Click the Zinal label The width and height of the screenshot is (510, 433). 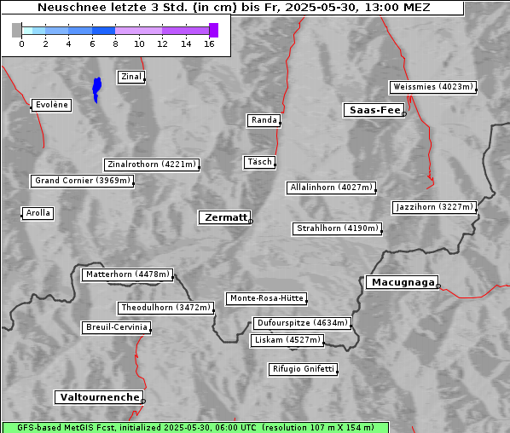coord(130,77)
